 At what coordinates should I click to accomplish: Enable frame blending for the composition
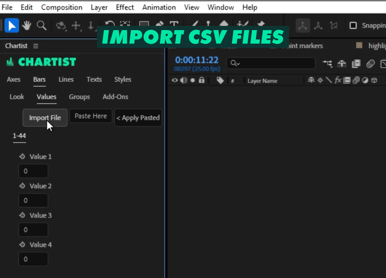(356, 64)
